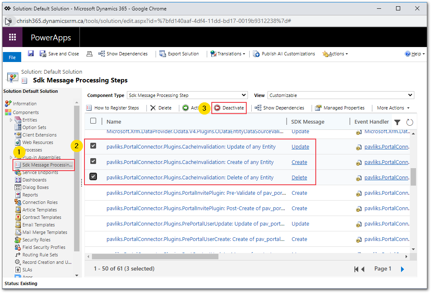Screen dimensions: 431x293
Task: Click the print preview icon in toolbar
Action: click(x=89, y=54)
